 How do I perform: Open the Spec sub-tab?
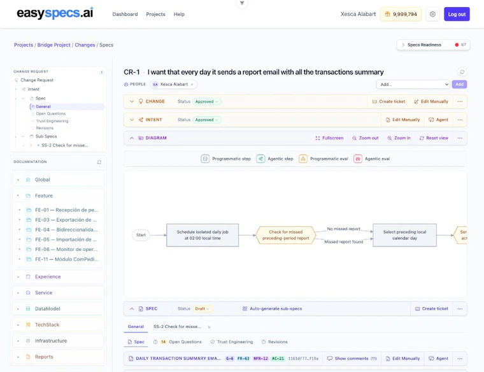click(136, 342)
